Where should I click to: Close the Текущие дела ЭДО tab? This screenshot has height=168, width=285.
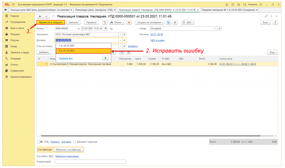coord(71,10)
